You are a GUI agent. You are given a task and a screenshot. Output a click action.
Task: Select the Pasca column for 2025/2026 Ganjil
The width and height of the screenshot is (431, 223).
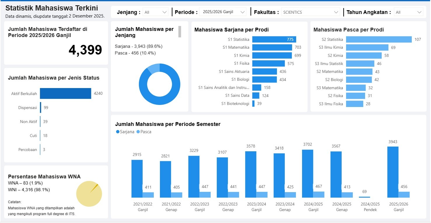tap(404, 195)
